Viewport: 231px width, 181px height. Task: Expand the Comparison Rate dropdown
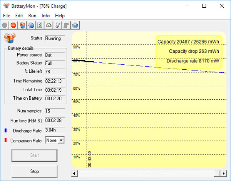pos(61,140)
